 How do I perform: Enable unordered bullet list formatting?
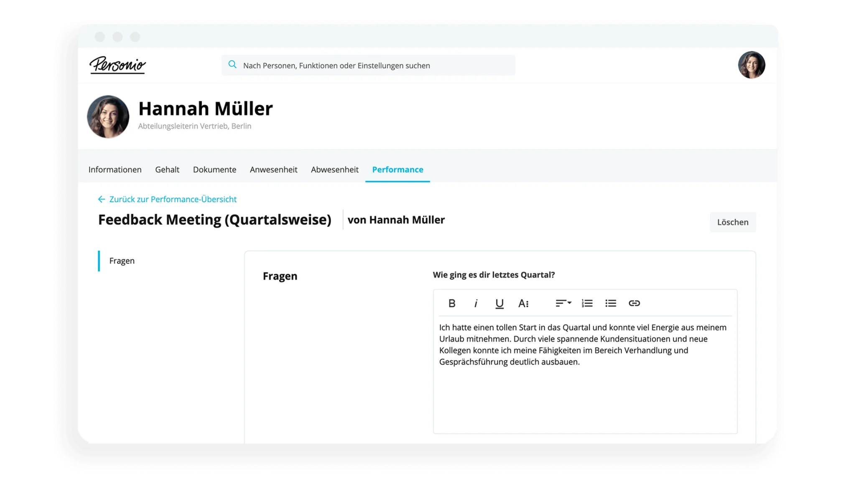tap(610, 302)
